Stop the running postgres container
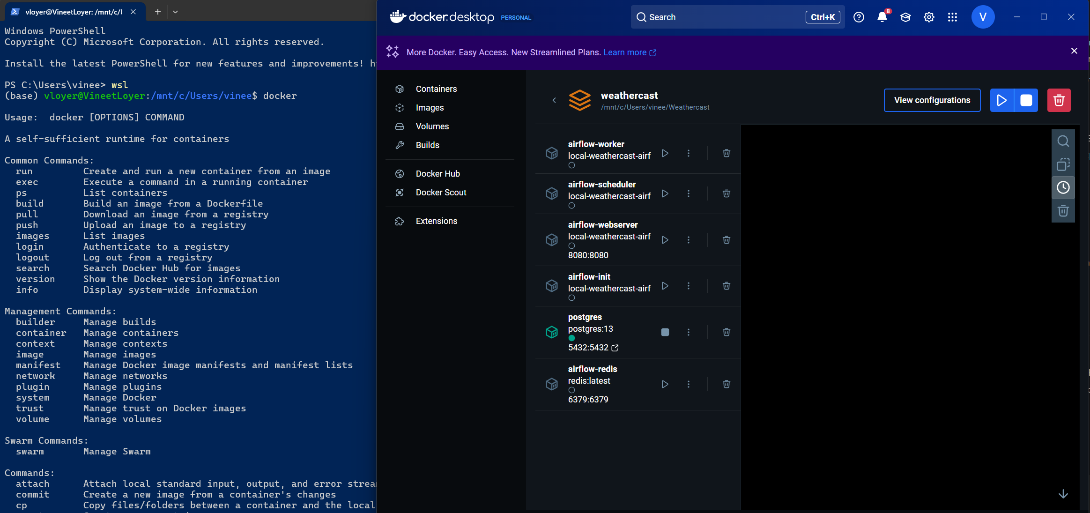 (x=665, y=332)
